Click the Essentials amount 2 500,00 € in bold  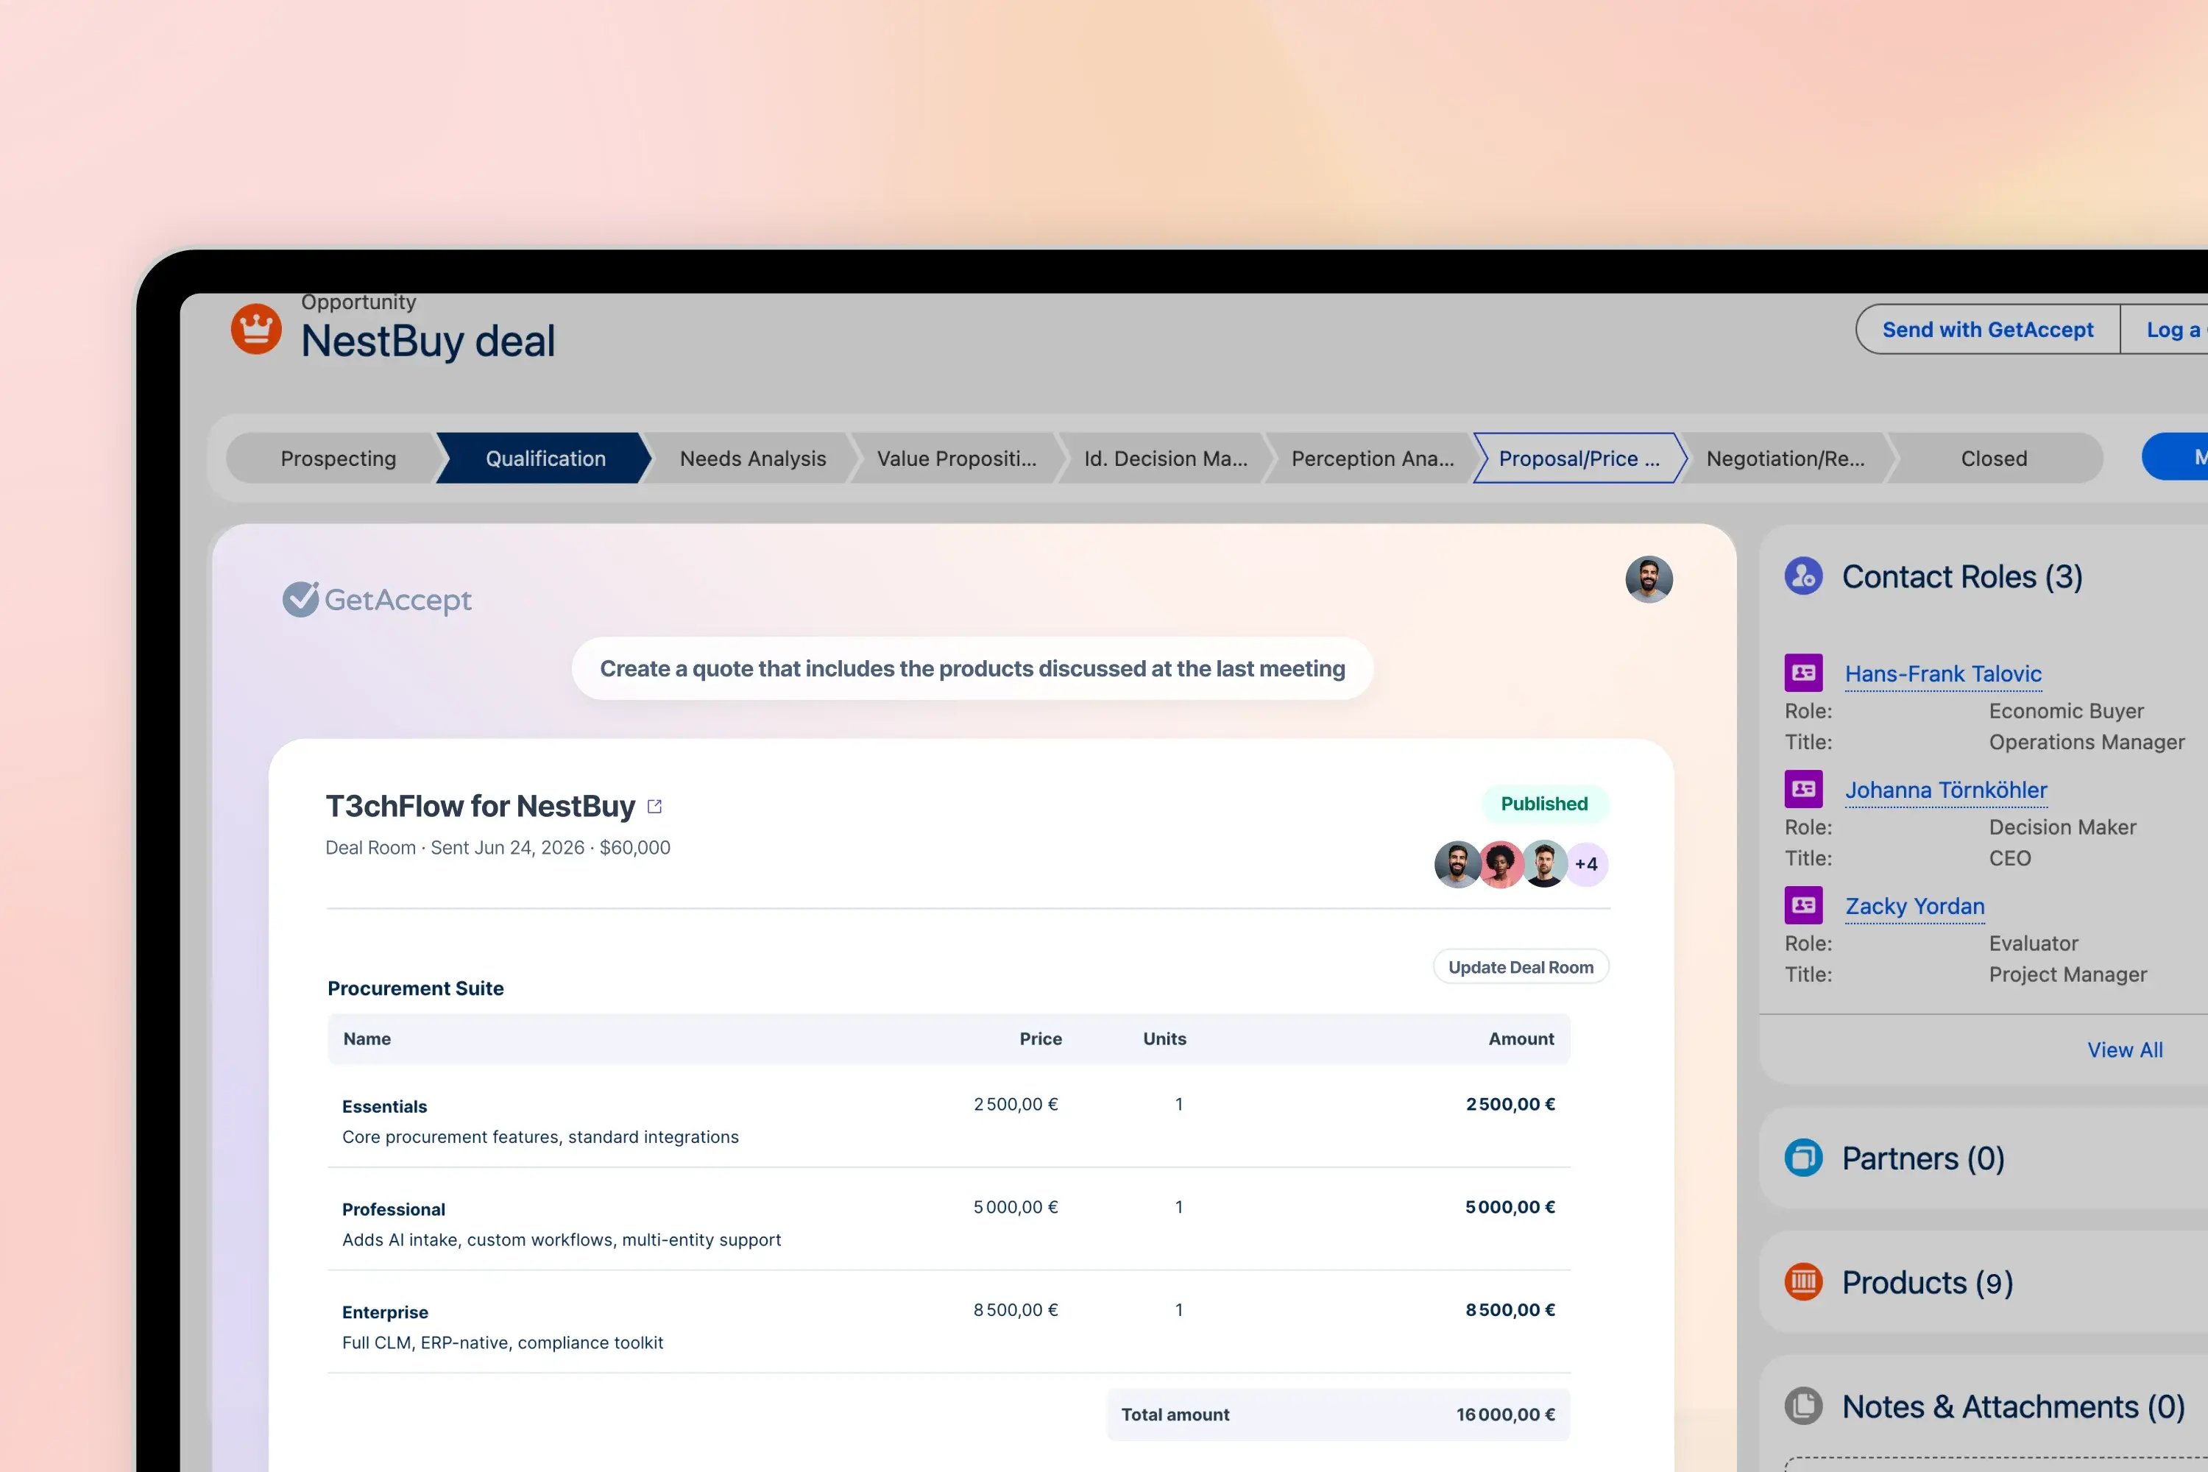coord(1510,1104)
